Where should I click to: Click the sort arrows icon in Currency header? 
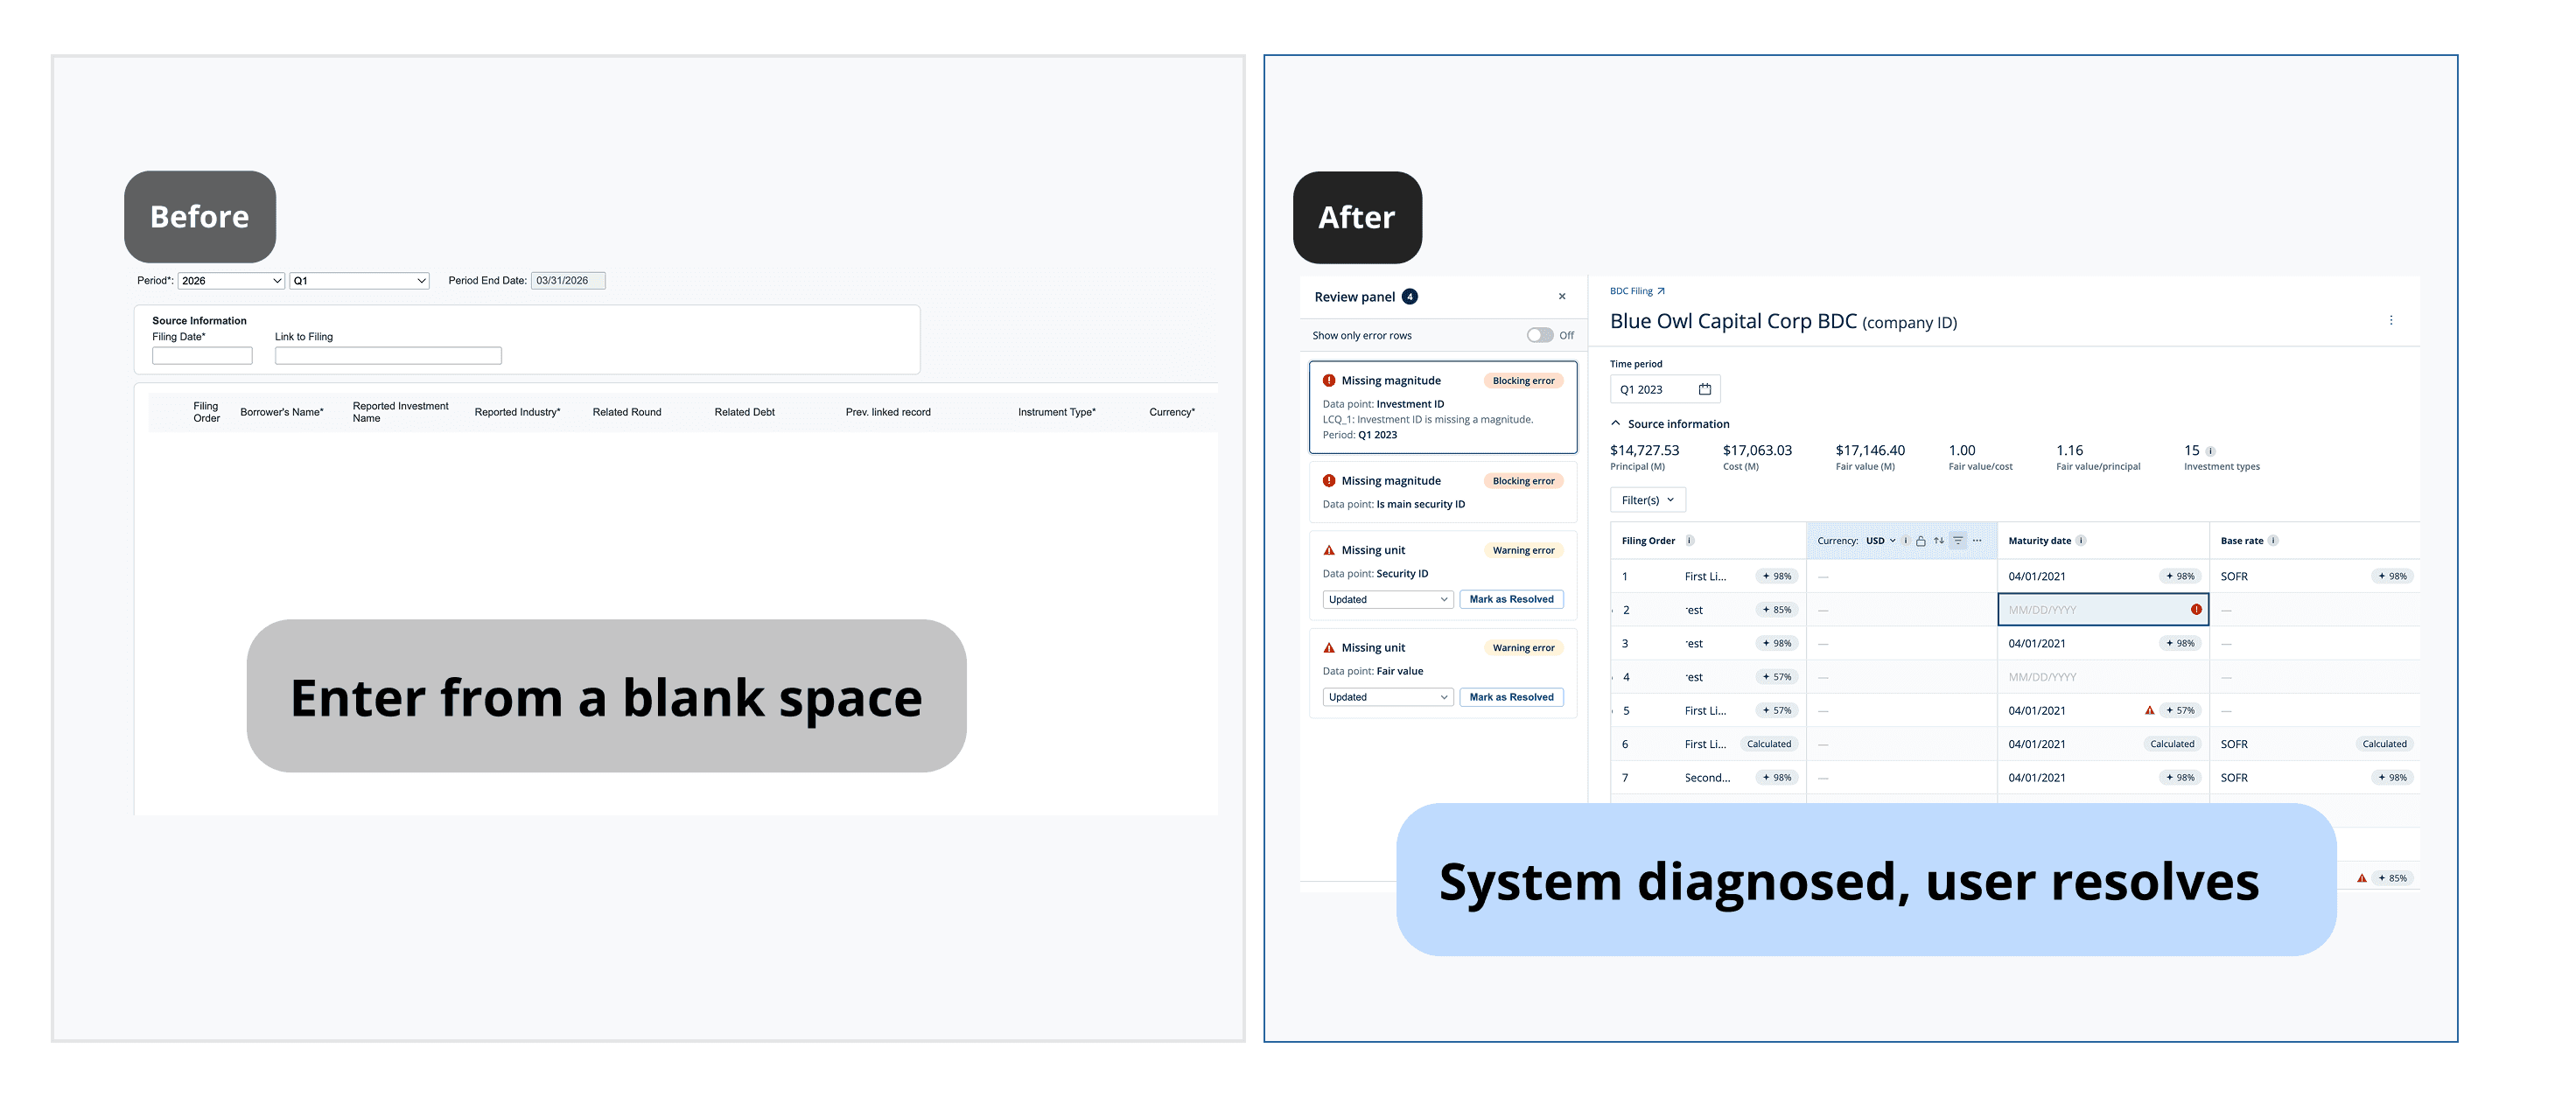pos(1939,541)
